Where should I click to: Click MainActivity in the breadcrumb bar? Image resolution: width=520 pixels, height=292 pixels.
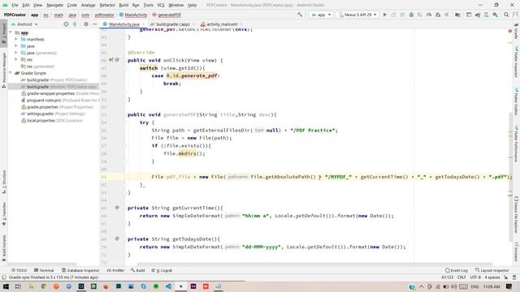point(133,15)
